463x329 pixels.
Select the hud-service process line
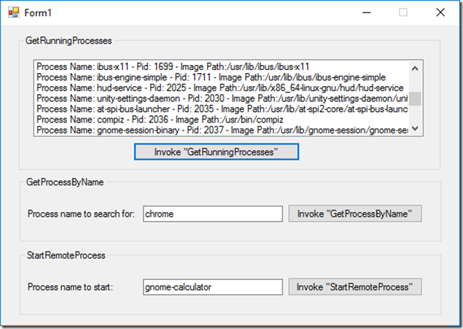coord(219,88)
